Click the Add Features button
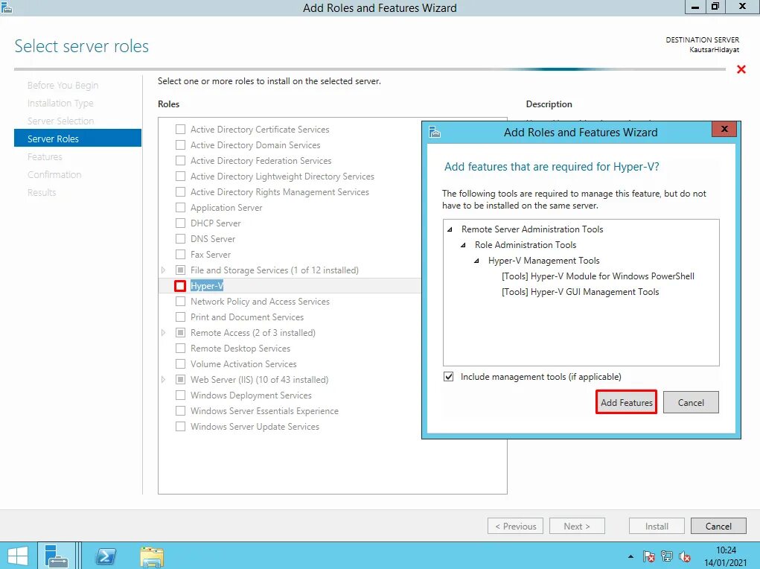The width and height of the screenshot is (760, 569). 626,402
